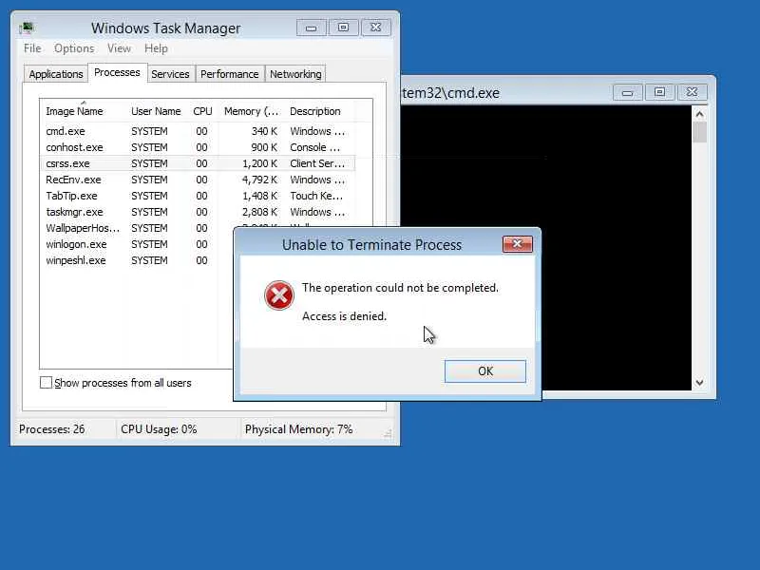
Task: Minimize the cmd.exe window
Action: pyautogui.click(x=628, y=92)
